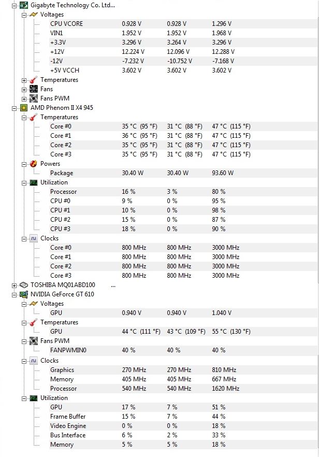Click the flame icon beside Powers
The image size is (319, 457).
coord(34,164)
